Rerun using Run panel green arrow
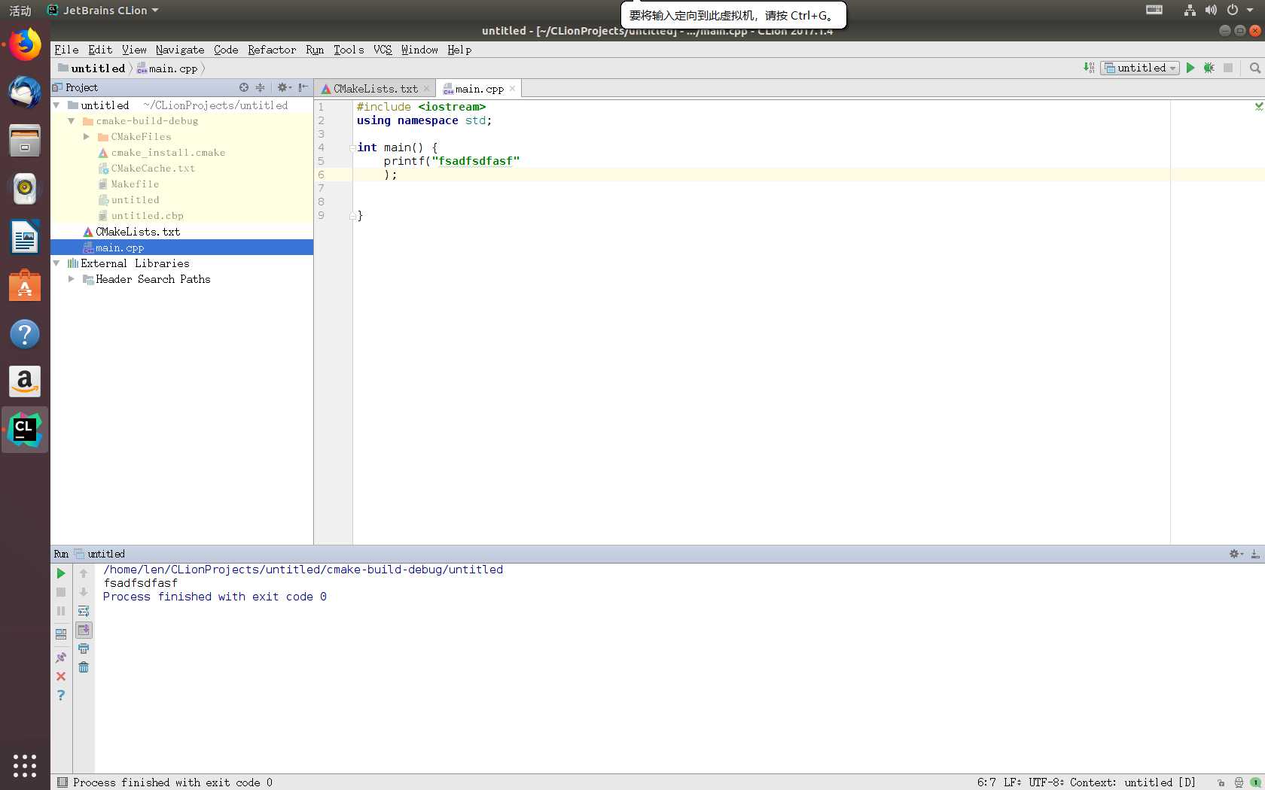This screenshot has height=790, width=1265. 61,573
